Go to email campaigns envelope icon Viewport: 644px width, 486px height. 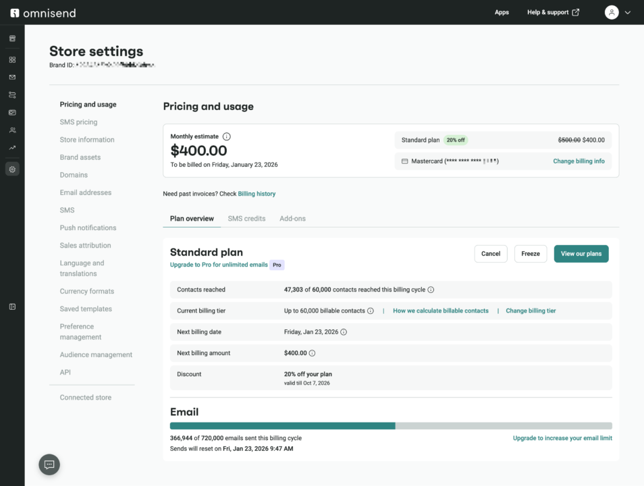pos(12,77)
